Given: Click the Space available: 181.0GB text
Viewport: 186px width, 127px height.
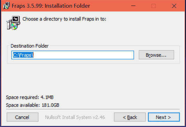Looking at the screenshot, I should (32, 105).
